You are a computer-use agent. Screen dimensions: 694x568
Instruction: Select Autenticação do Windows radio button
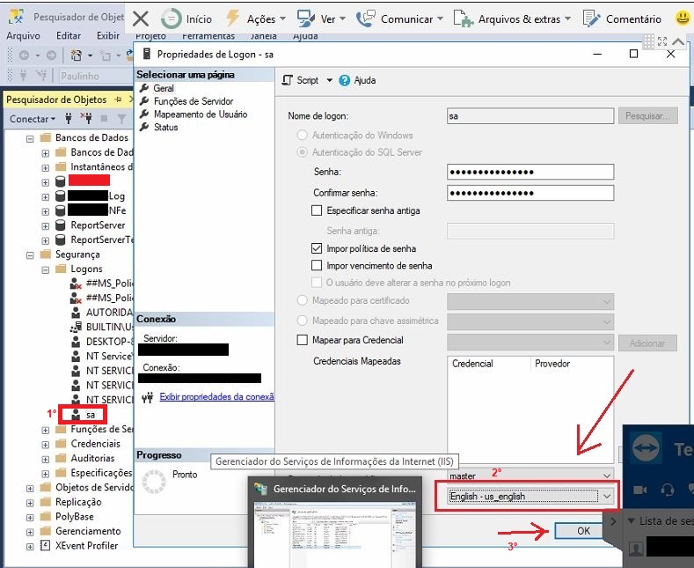302,135
